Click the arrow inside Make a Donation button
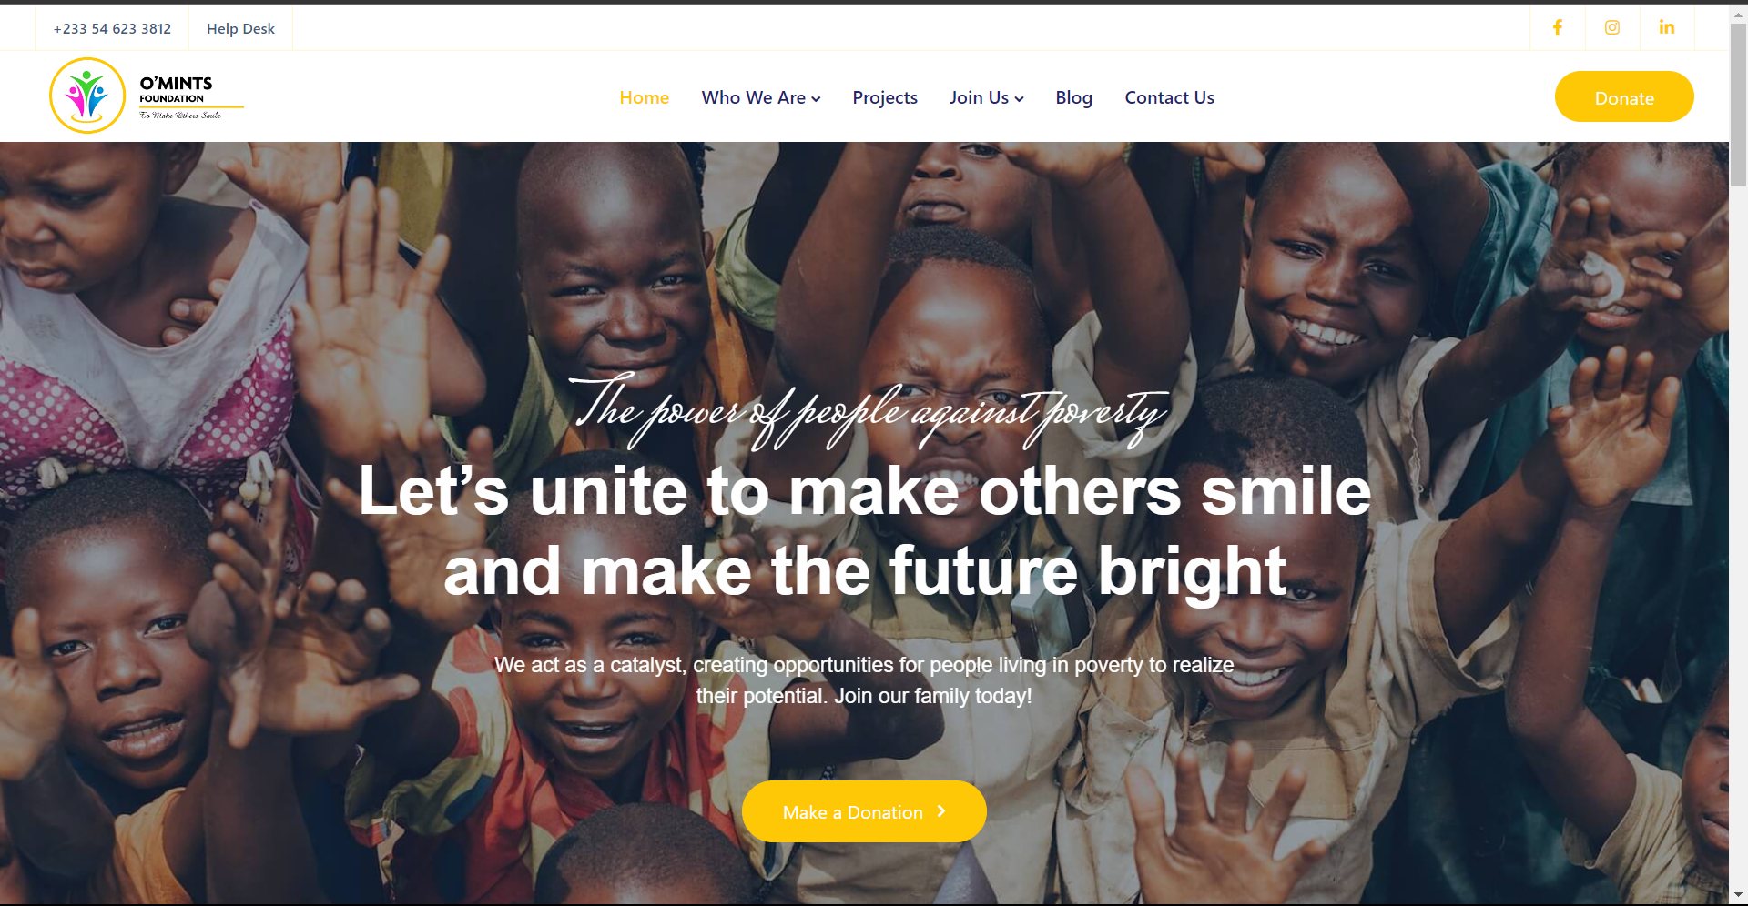This screenshot has width=1748, height=906. click(941, 811)
